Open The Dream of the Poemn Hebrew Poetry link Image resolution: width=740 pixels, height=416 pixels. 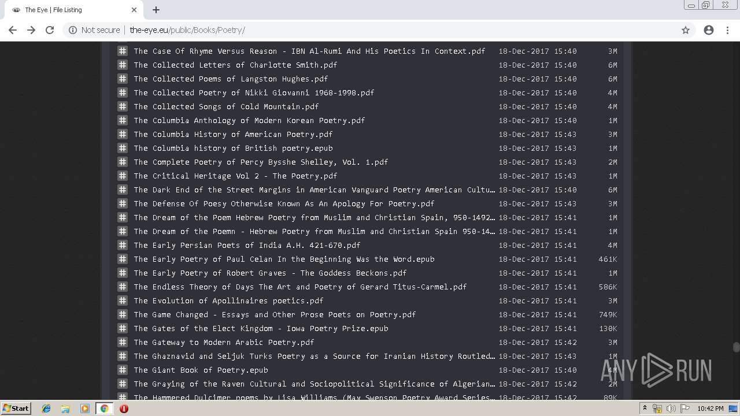pyautogui.click(x=314, y=231)
